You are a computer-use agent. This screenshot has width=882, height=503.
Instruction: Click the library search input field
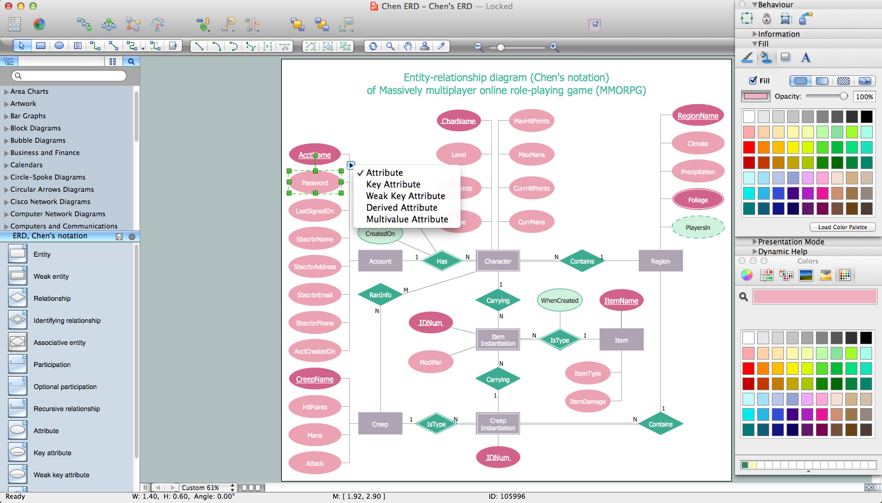[x=69, y=76]
